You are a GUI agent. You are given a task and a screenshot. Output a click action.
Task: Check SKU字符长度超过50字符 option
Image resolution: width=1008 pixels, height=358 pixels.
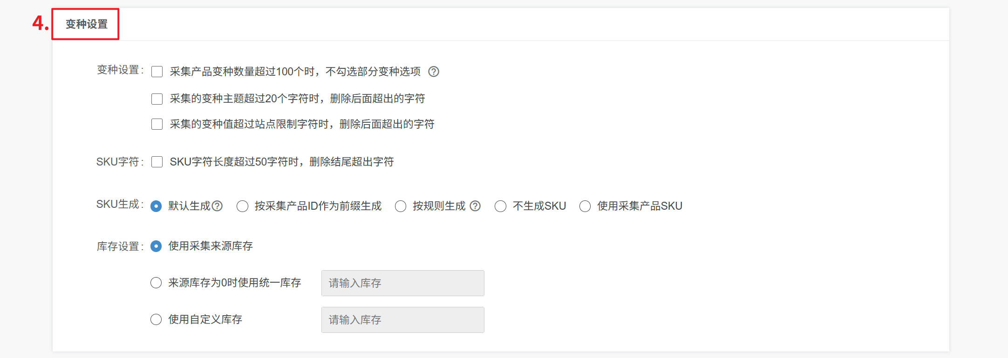[157, 162]
